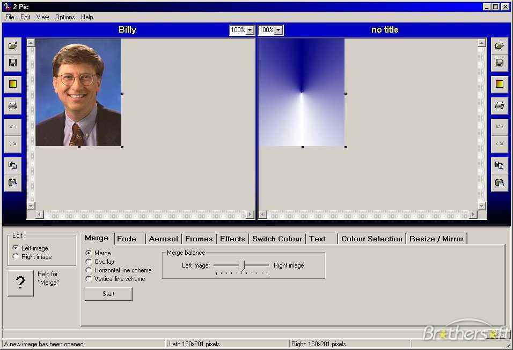Expand the left image zoom dropdown

pyautogui.click(x=250, y=30)
